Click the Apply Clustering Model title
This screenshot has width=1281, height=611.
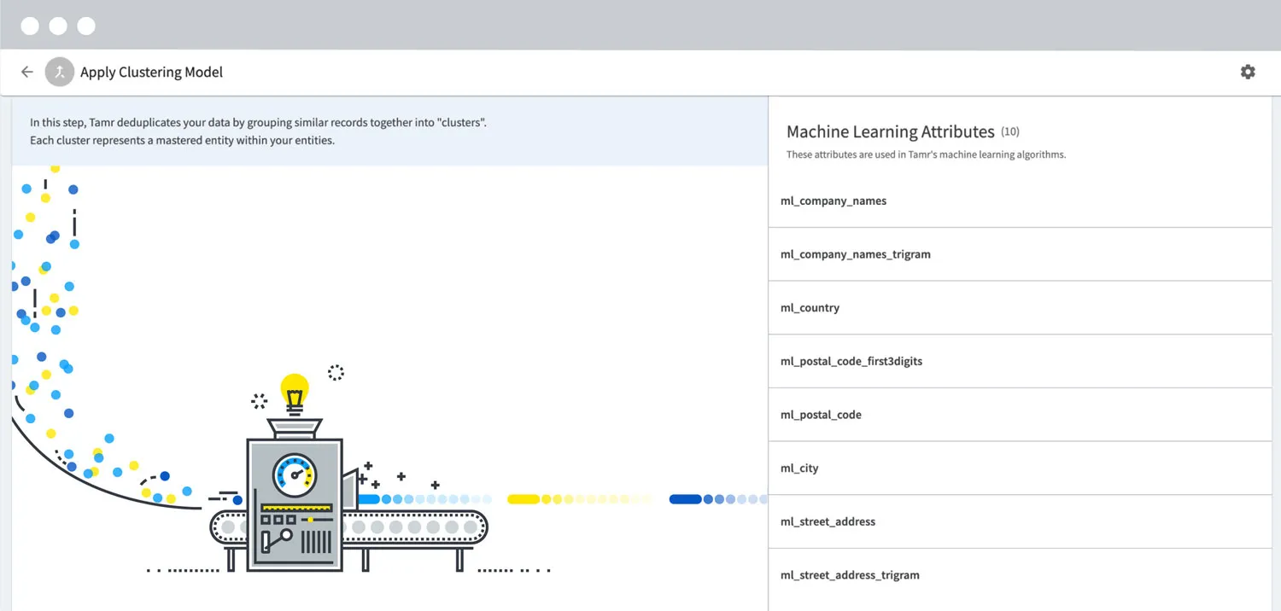pos(151,73)
